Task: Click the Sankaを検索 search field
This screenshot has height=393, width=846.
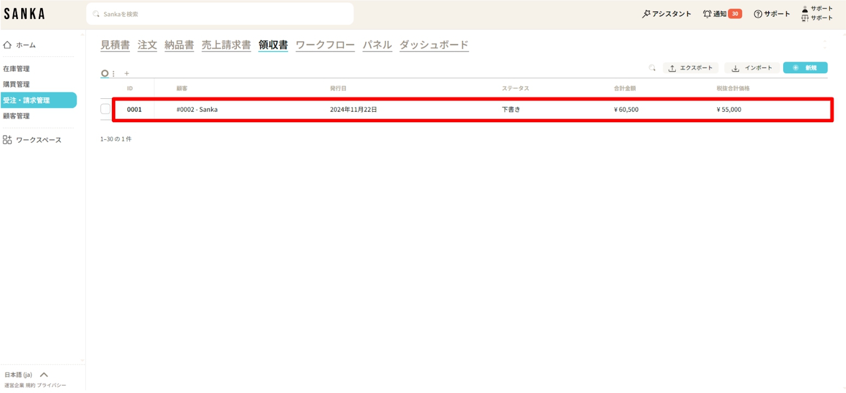Action: tap(220, 14)
